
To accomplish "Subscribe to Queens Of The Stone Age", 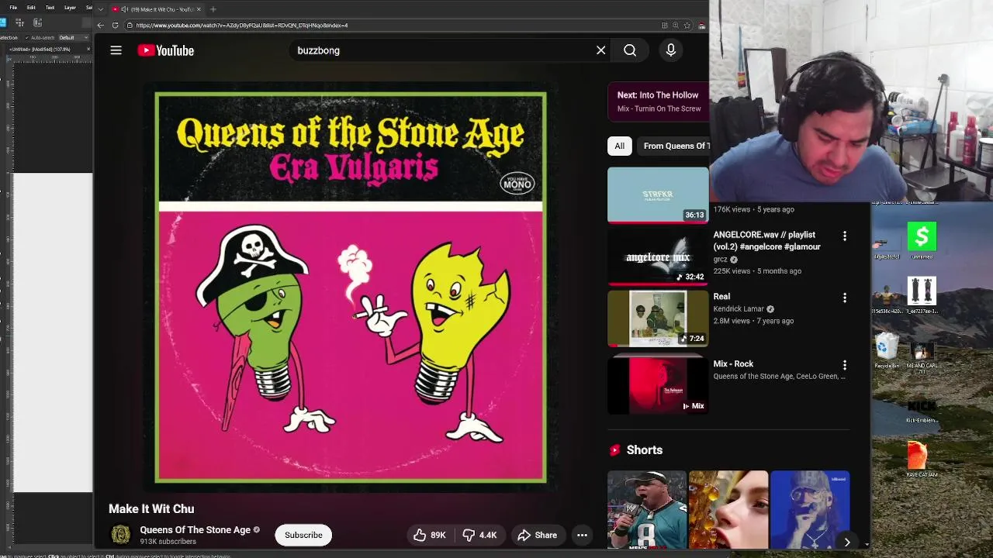I will pyautogui.click(x=303, y=535).
